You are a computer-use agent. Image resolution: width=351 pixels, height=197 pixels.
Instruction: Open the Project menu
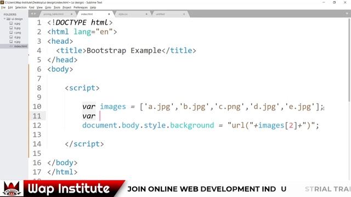pyautogui.click(x=67, y=7)
